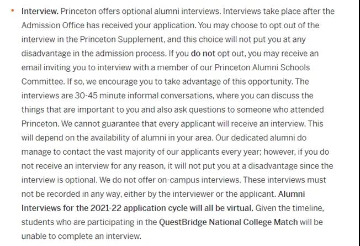Image resolution: width=360 pixels, height=246 pixels.
Task: Click the phrase 'informal conversations'
Action: click(x=170, y=96)
